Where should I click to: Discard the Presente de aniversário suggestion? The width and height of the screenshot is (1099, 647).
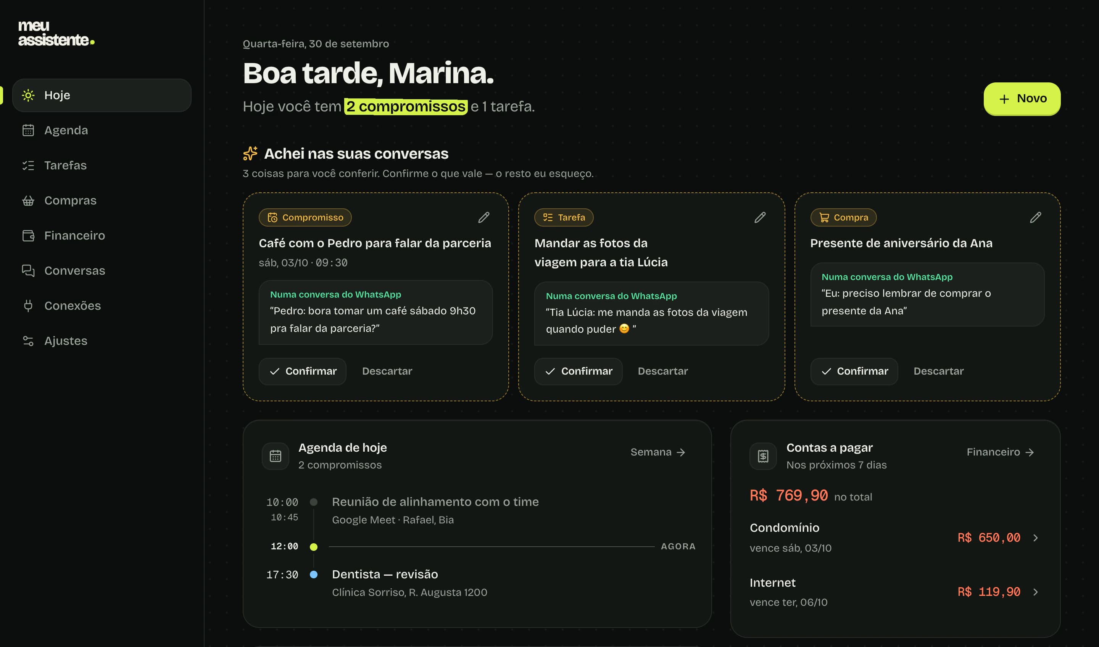click(938, 372)
